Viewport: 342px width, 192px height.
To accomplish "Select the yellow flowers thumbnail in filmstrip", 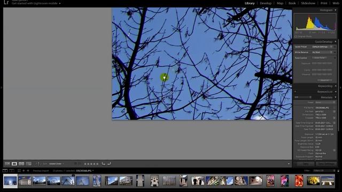I will [313, 181].
